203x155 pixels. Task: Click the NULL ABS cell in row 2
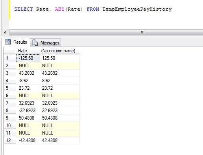59,66
